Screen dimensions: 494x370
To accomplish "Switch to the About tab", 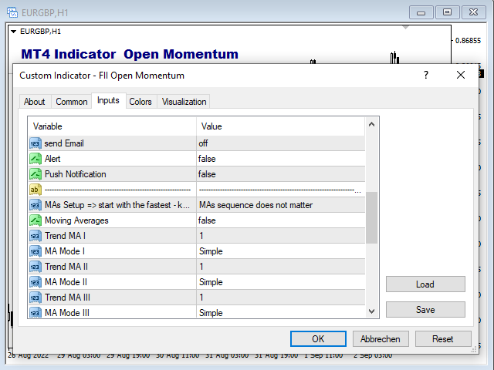I will tap(34, 102).
